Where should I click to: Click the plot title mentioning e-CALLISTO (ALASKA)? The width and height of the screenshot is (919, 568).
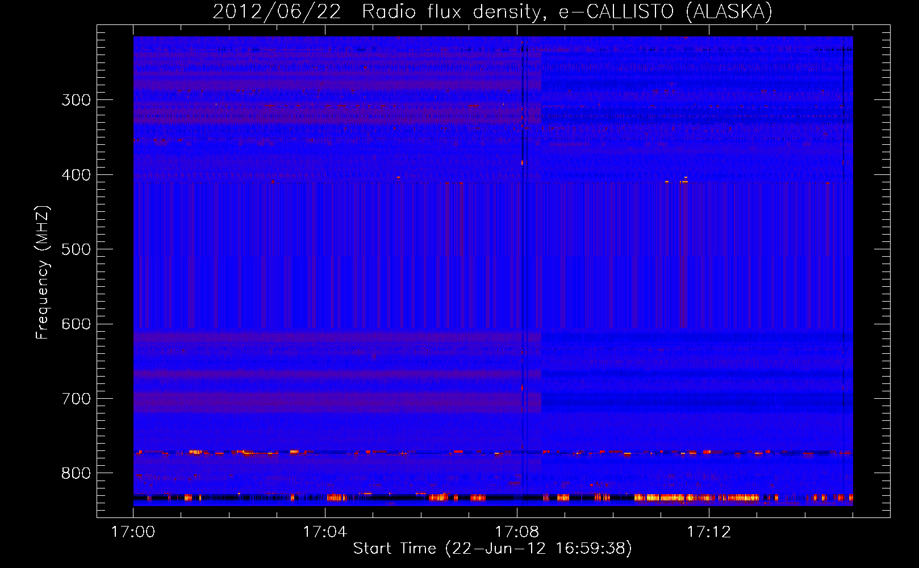[x=492, y=11]
